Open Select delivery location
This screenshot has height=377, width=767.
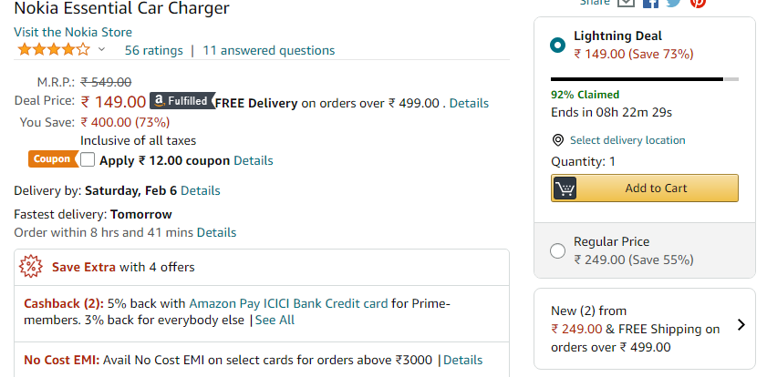[627, 140]
